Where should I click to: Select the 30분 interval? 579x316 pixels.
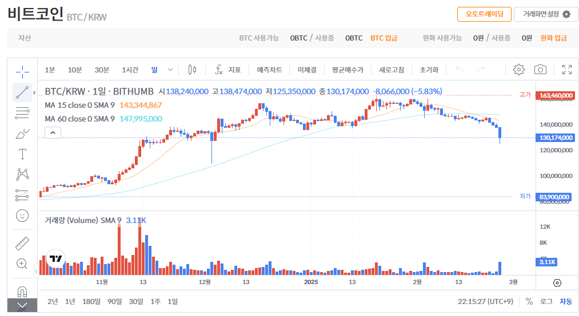click(102, 70)
